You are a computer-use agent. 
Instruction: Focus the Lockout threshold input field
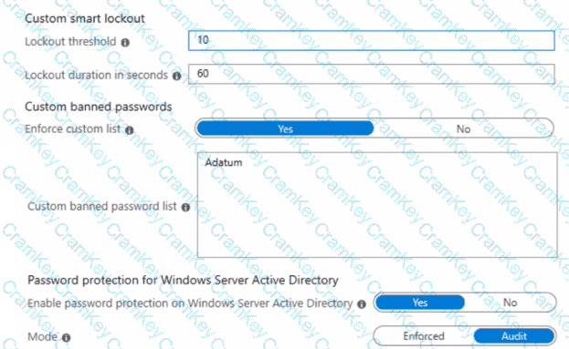371,40
